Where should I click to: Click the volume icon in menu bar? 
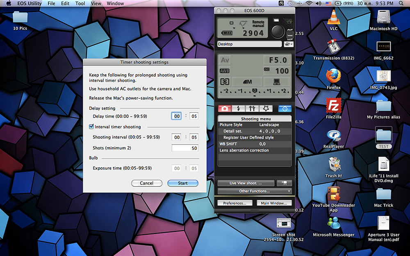pos(318,3)
